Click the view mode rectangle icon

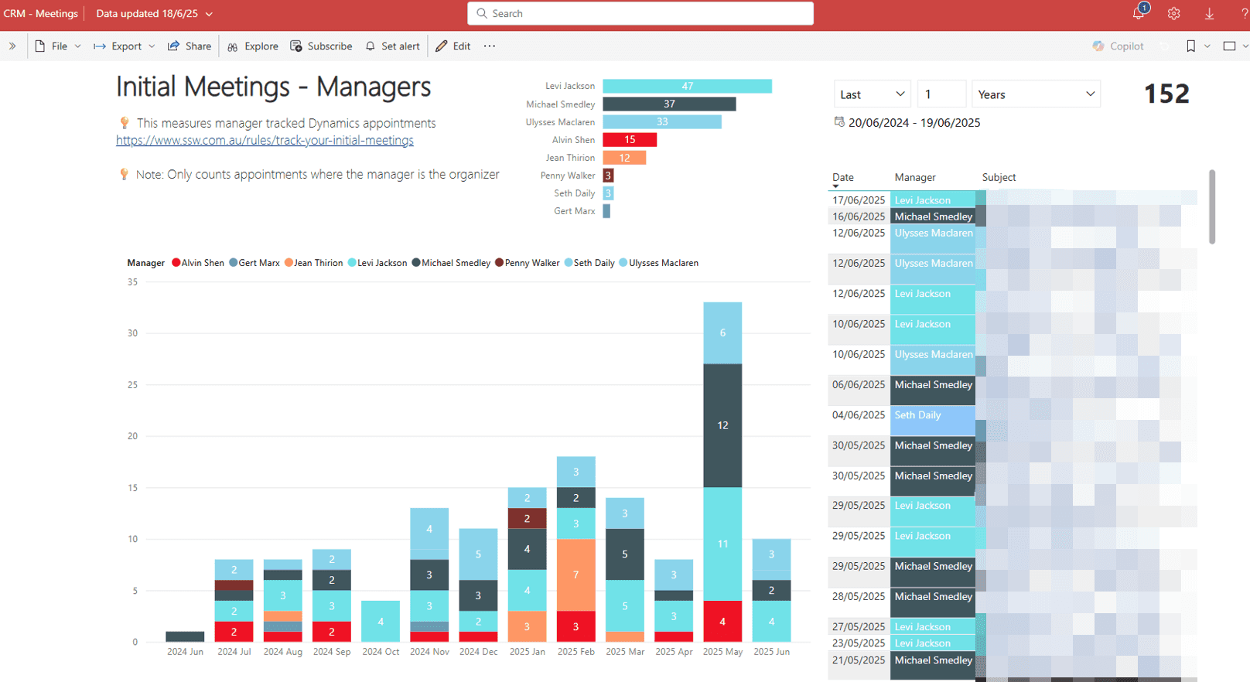1229,46
